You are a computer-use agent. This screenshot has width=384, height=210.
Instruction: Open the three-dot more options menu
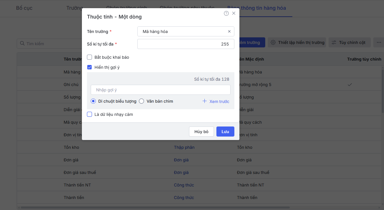(379, 43)
